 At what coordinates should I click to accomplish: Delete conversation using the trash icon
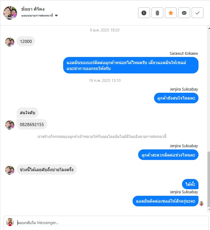(x=157, y=13)
